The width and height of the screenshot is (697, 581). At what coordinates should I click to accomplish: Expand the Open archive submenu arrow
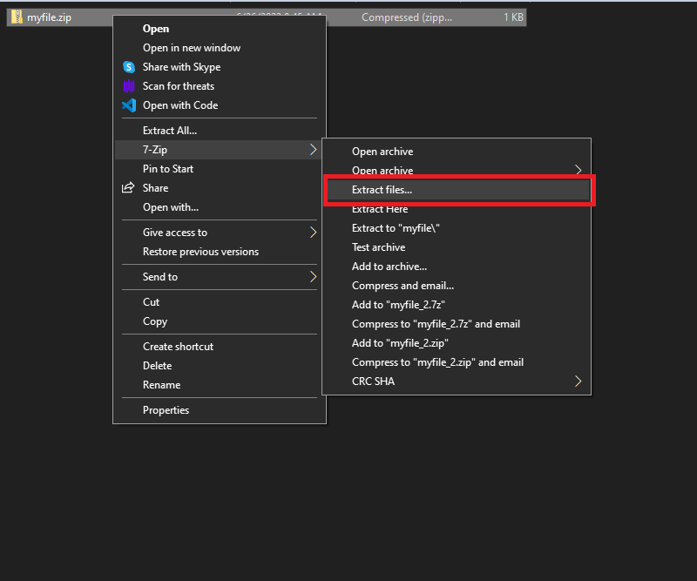tap(578, 171)
